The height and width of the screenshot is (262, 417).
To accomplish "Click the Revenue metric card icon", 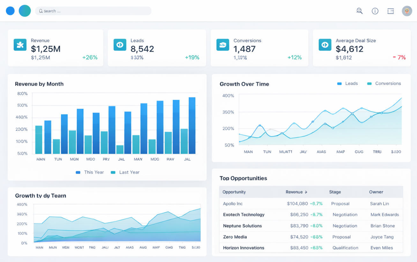I will click(20, 45).
